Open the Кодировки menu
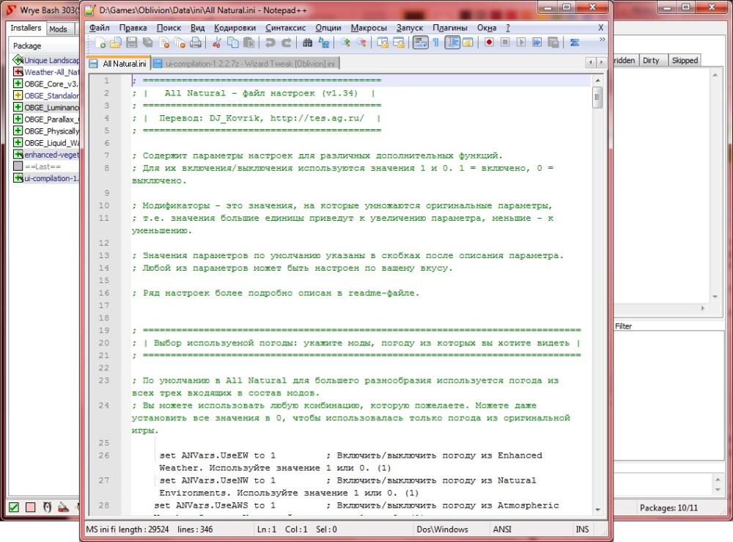The height and width of the screenshot is (542, 733). pyautogui.click(x=235, y=28)
